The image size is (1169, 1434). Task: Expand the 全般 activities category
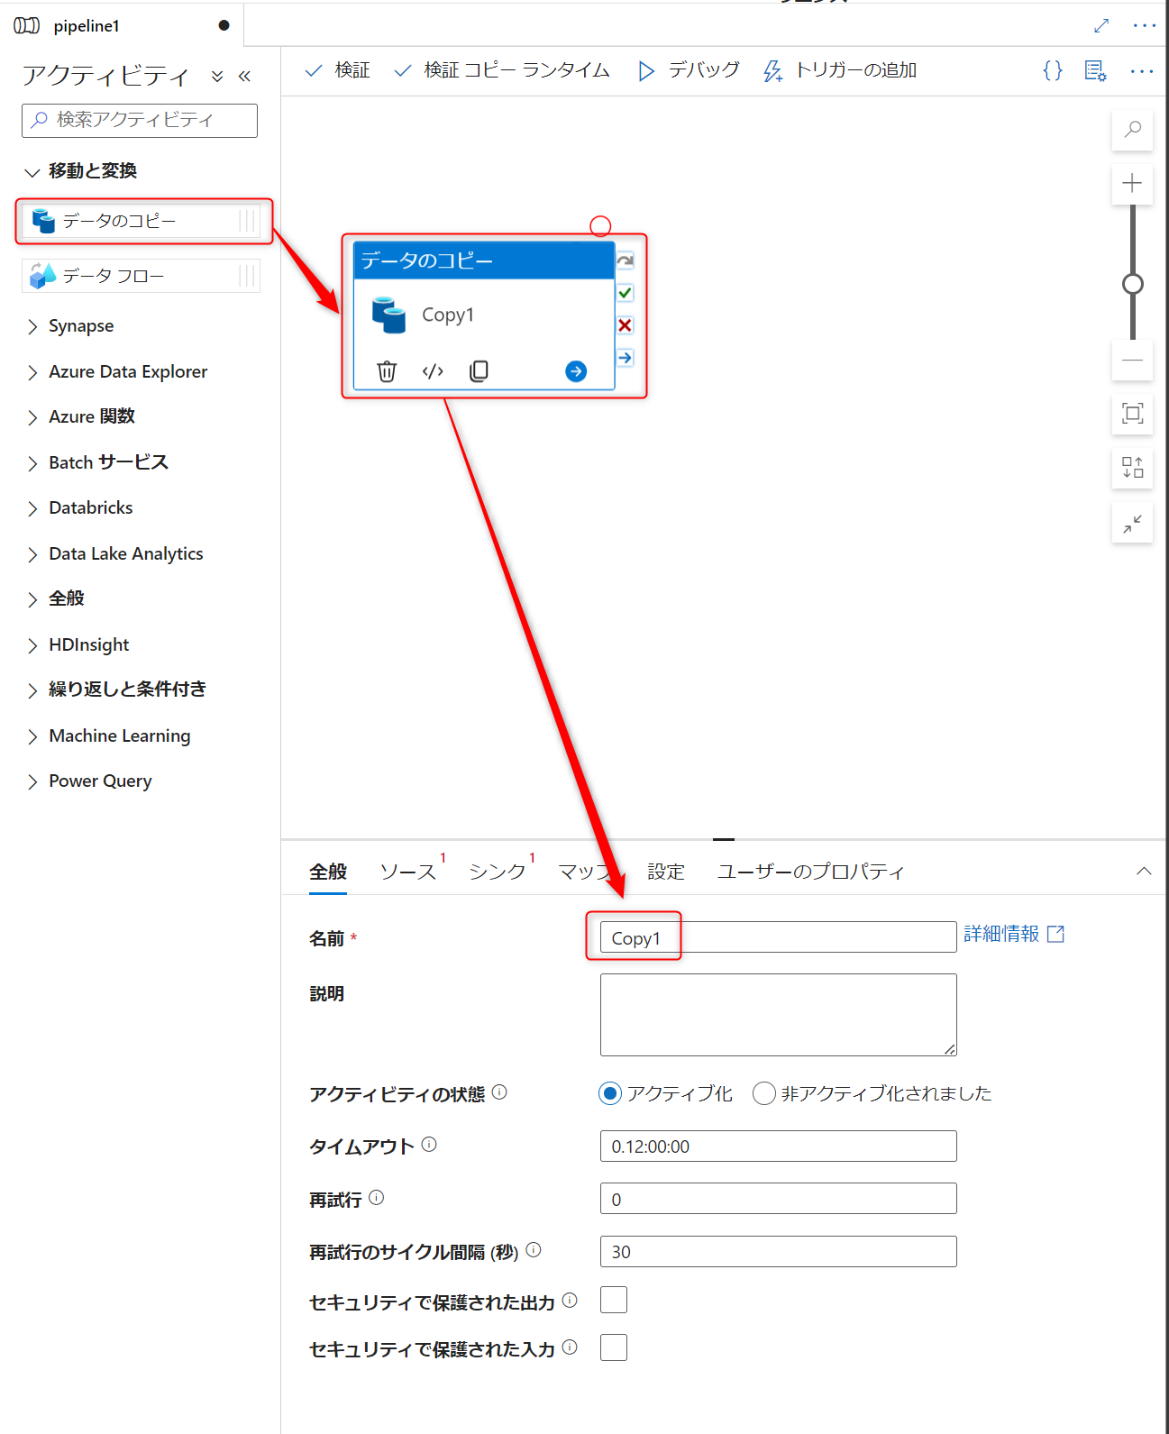[56, 599]
